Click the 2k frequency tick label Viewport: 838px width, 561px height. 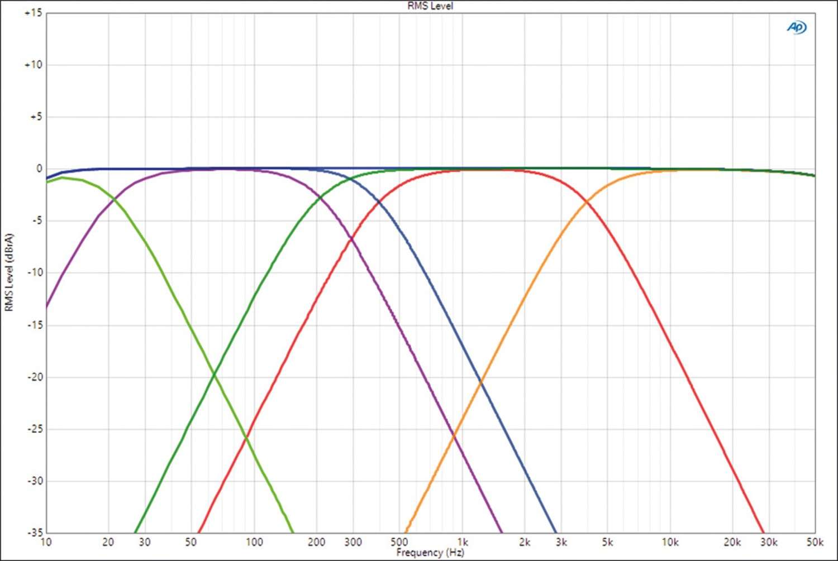525,542
